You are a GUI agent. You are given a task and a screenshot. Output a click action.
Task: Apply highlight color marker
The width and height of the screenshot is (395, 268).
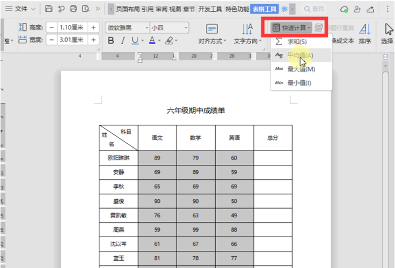(169, 41)
